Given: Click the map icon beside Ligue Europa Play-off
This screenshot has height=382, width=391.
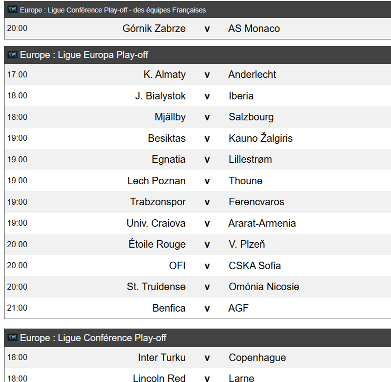Looking at the screenshot, I should point(12,54).
